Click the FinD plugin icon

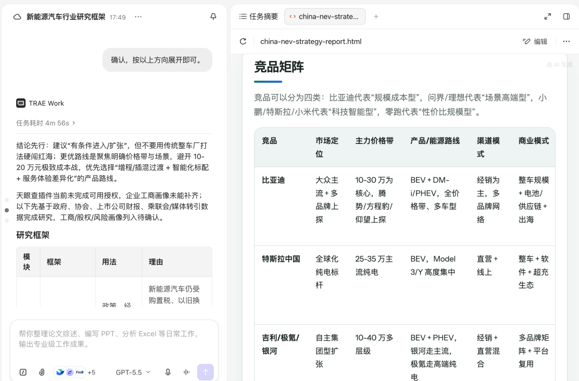pos(80,372)
